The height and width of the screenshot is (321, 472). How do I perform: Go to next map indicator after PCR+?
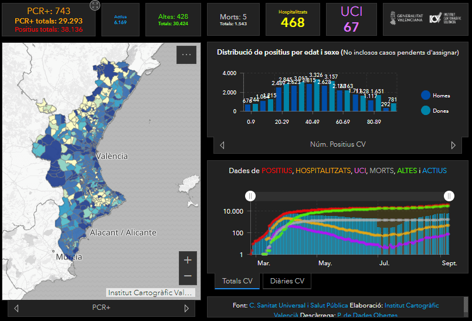tap(186, 308)
